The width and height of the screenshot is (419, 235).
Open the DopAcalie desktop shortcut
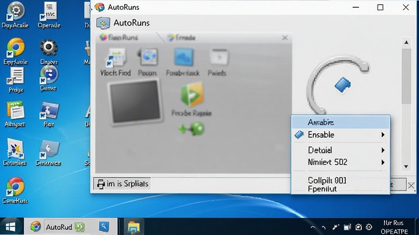tap(15, 15)
